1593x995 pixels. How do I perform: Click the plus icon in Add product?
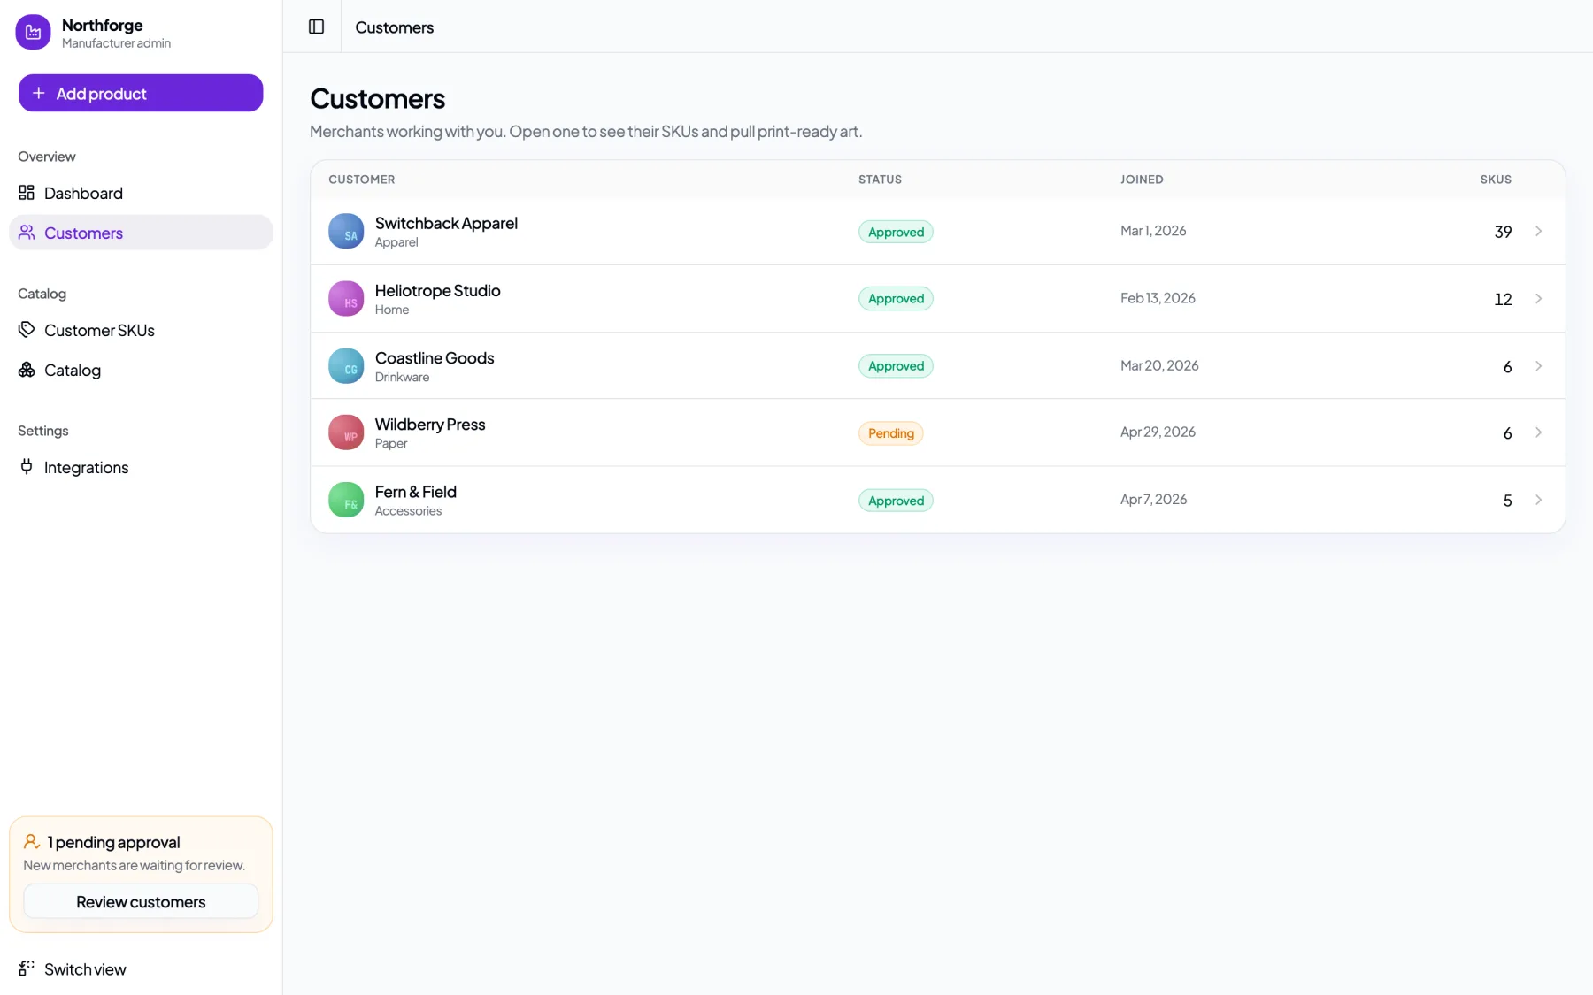coord(39,93)
